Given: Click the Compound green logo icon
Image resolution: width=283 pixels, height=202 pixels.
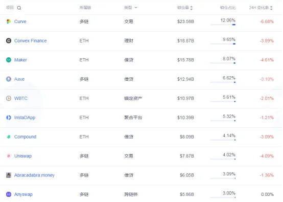Looking at the screenshot, I should (9, 137).
